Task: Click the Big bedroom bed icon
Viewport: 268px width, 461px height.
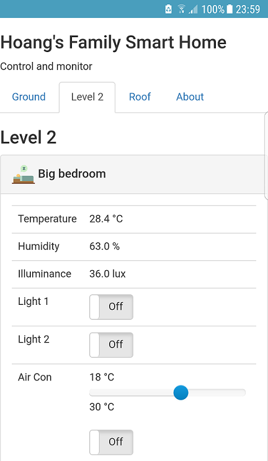Action: click(24, 174)
